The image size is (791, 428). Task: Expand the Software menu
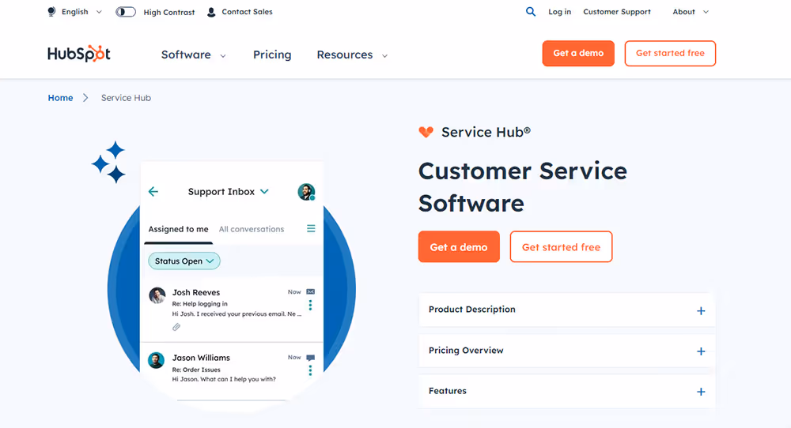pos(193,54)
